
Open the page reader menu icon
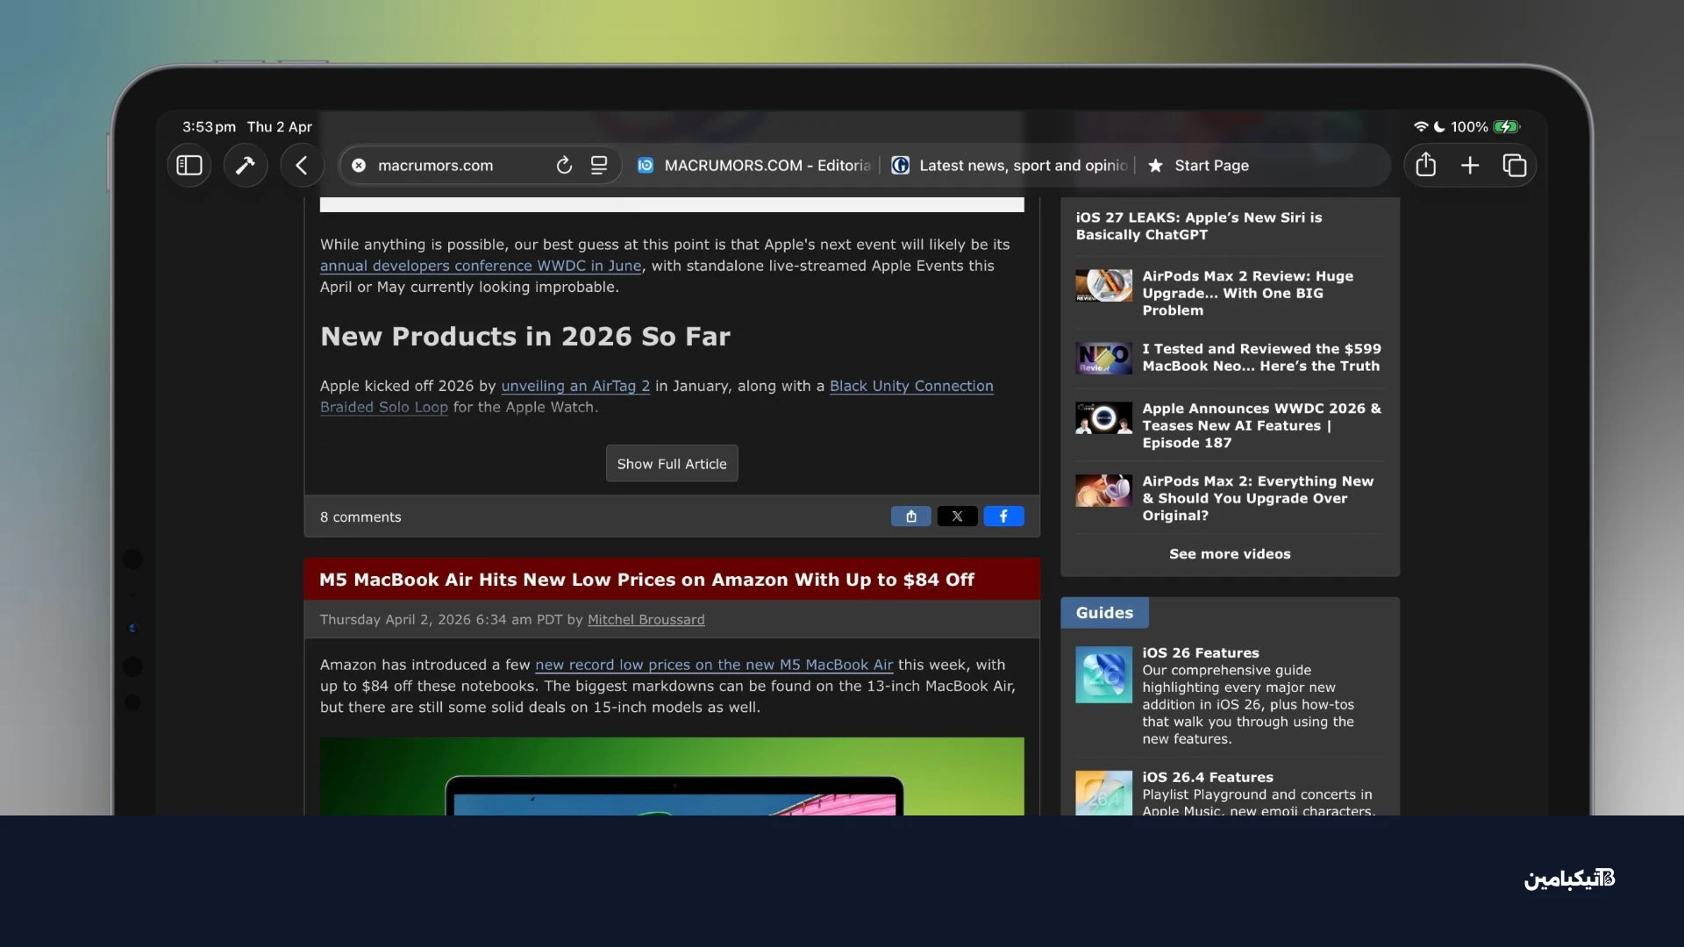coord(599,166)
